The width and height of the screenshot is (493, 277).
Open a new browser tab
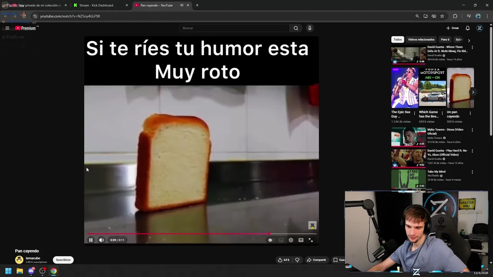[197, 5]
